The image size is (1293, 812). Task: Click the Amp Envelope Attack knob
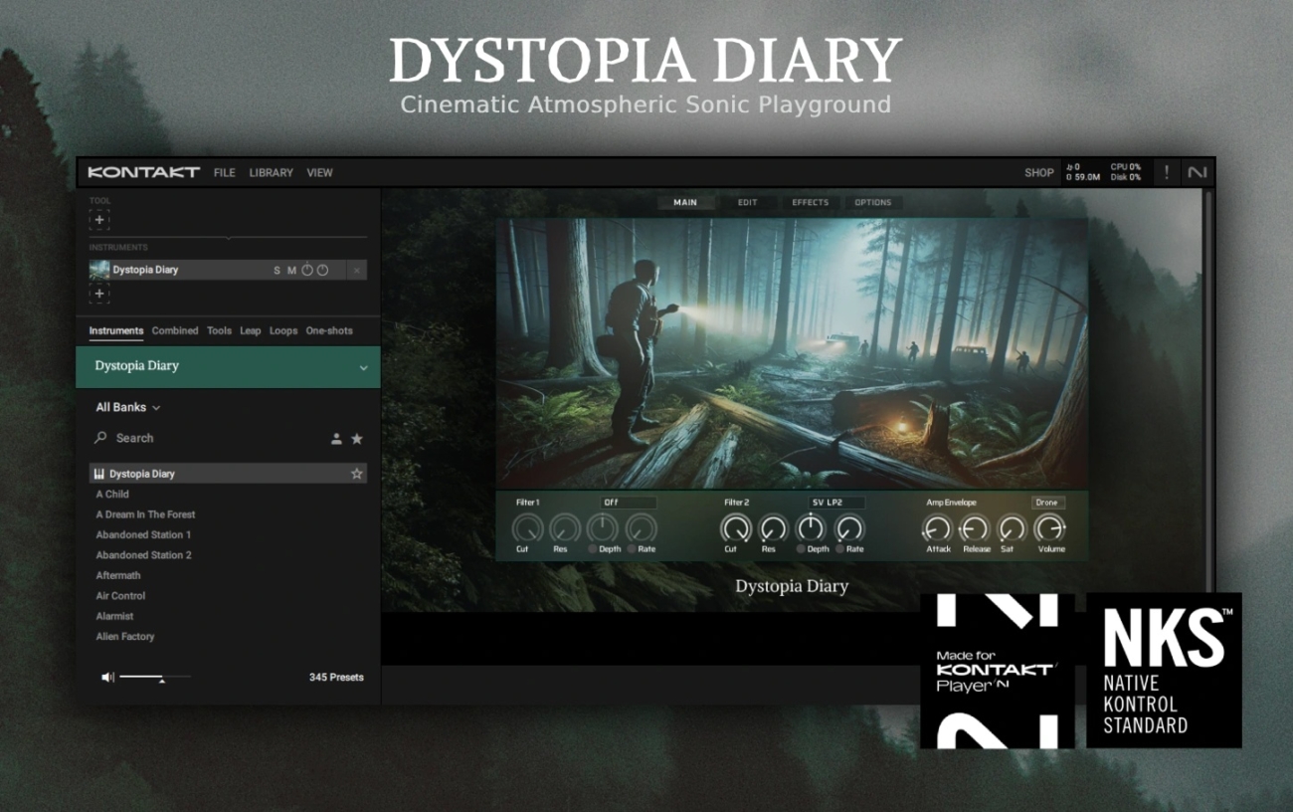(938, 528)
